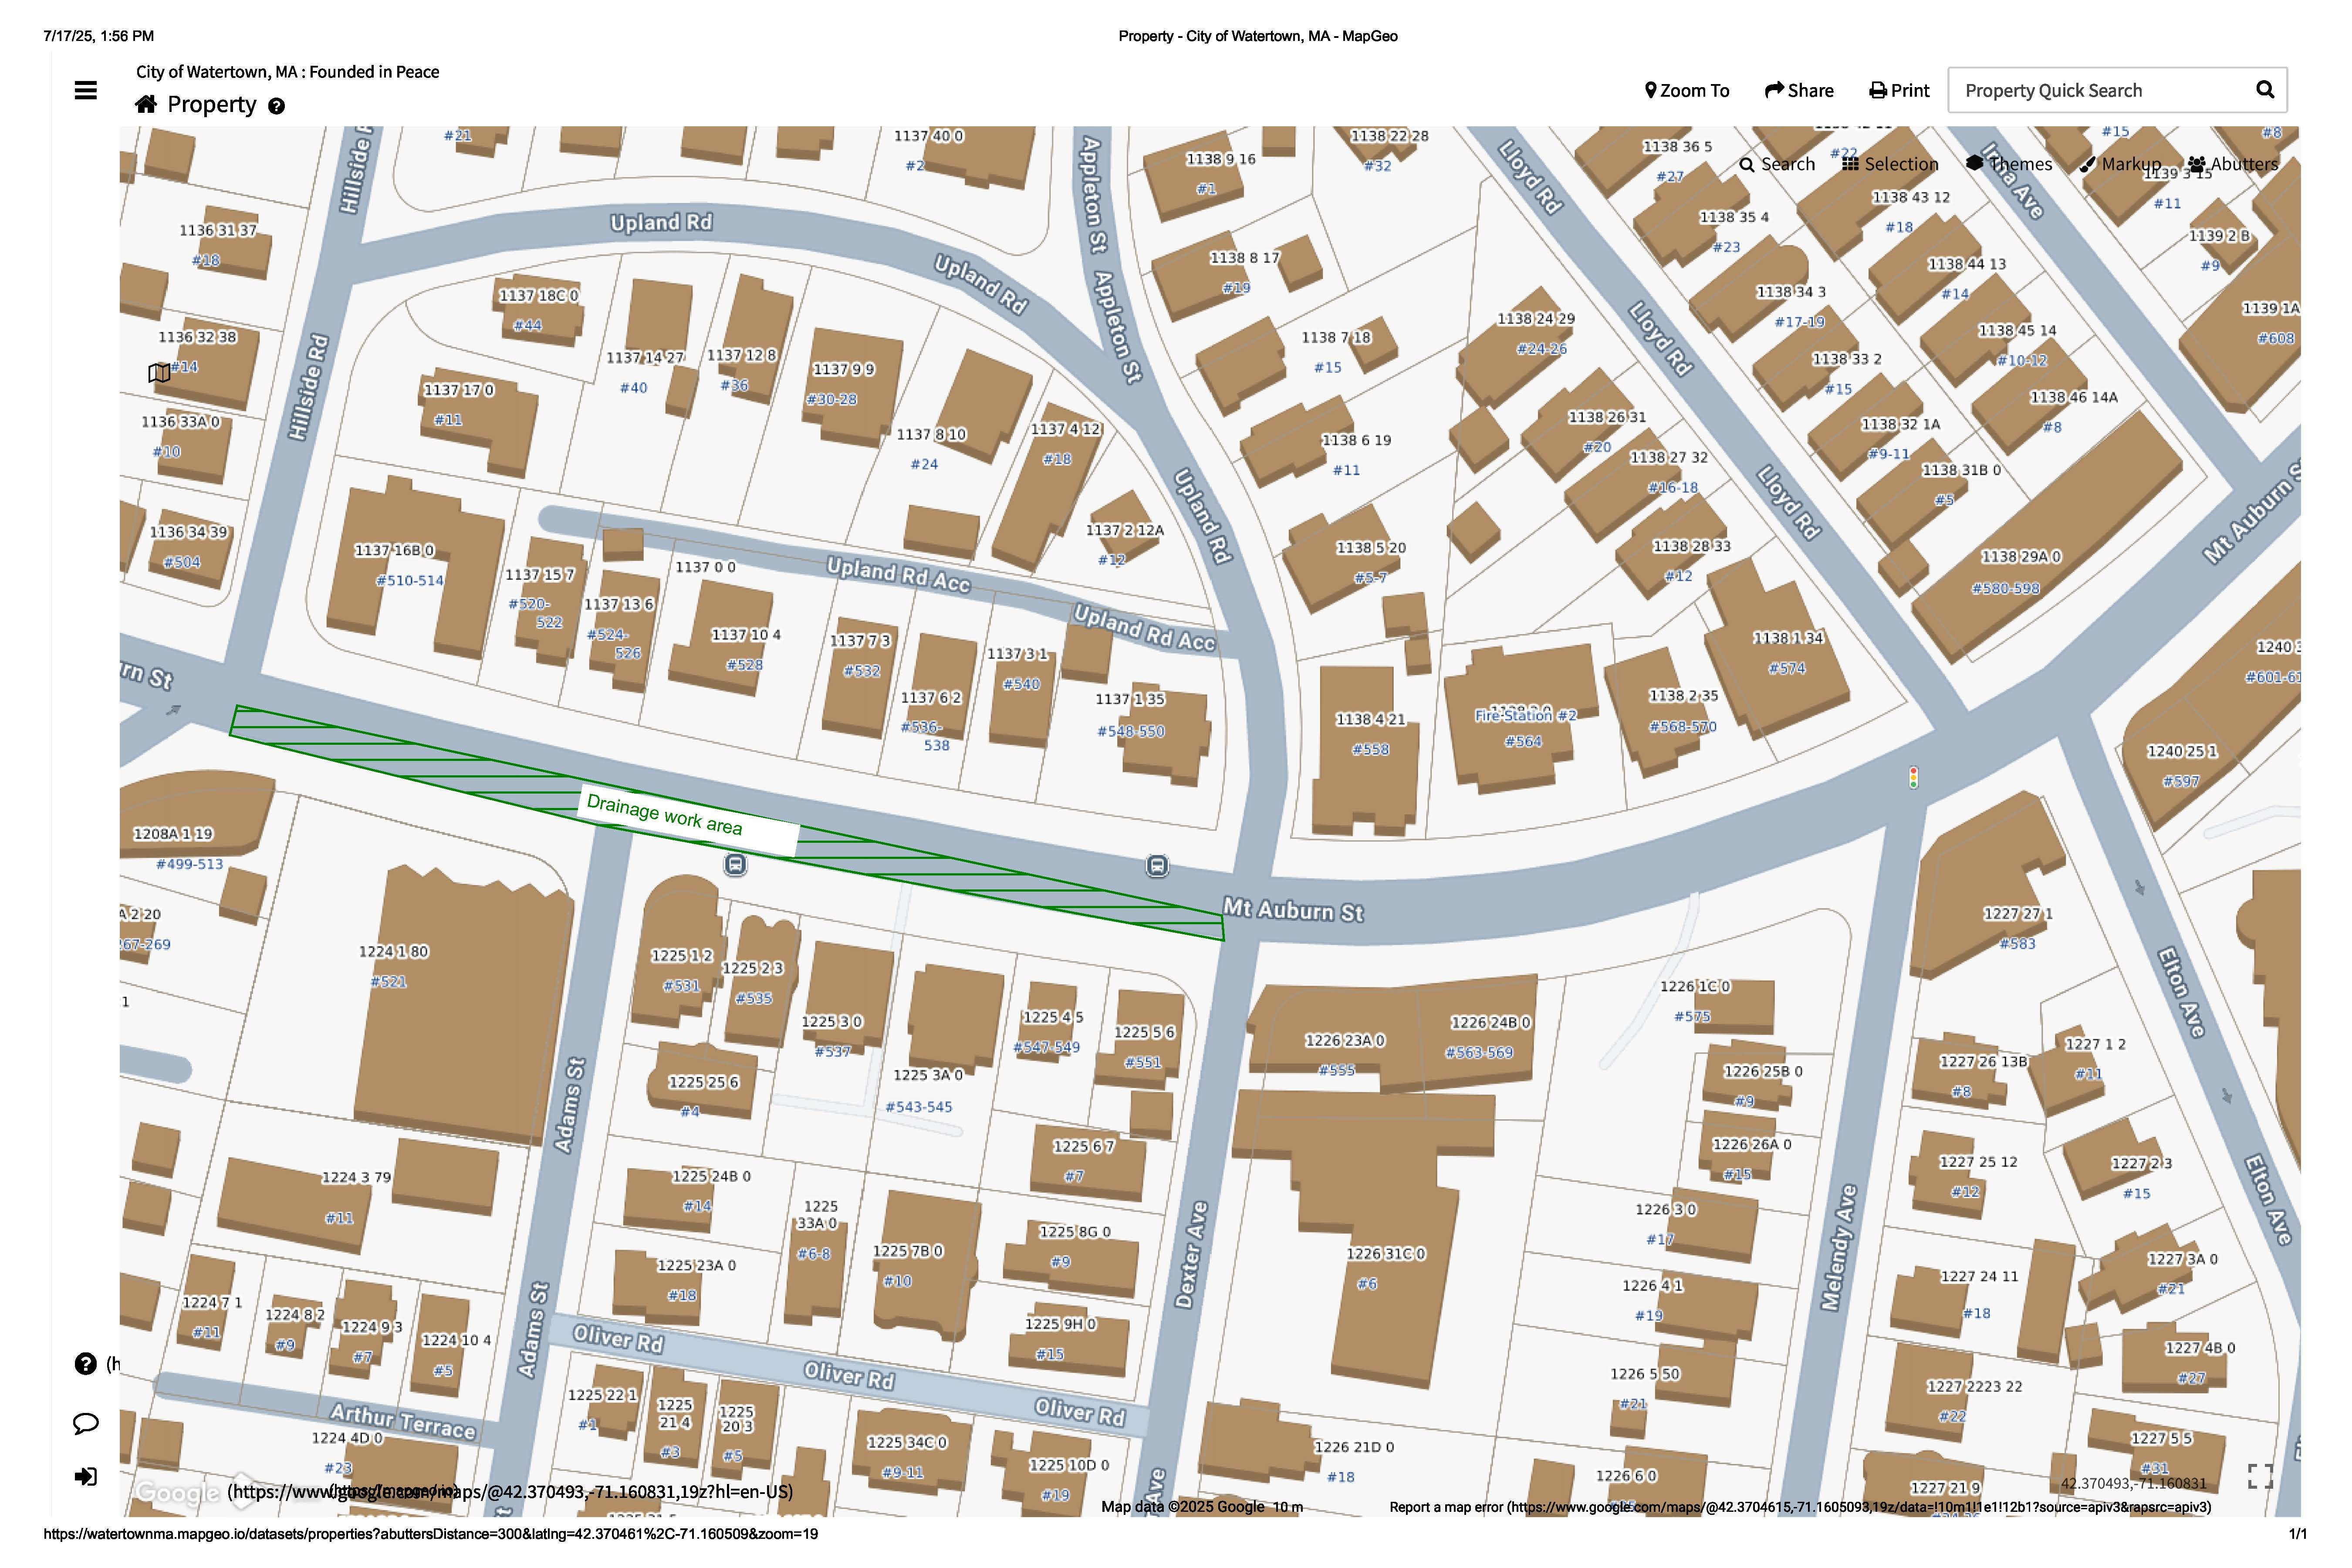
Task: Click the Print button
Action: [x=1899, y=91]
